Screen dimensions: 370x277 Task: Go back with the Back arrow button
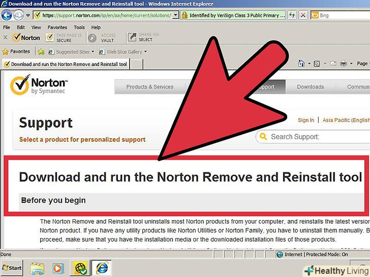click(x=7, y=15)
